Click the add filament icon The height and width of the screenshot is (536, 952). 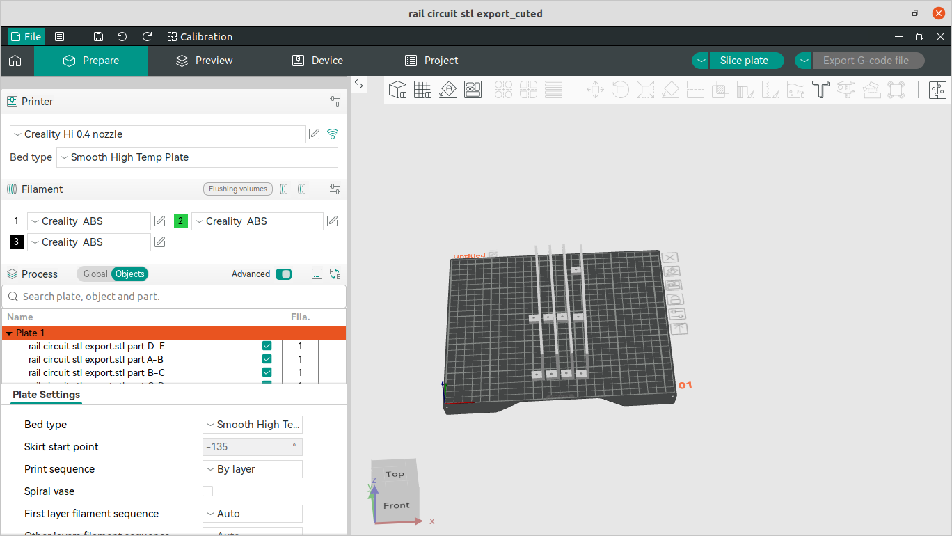click(x=303, y=189)
